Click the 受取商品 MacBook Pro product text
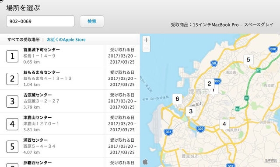280x167 pixels. click(x=222, y=25)
